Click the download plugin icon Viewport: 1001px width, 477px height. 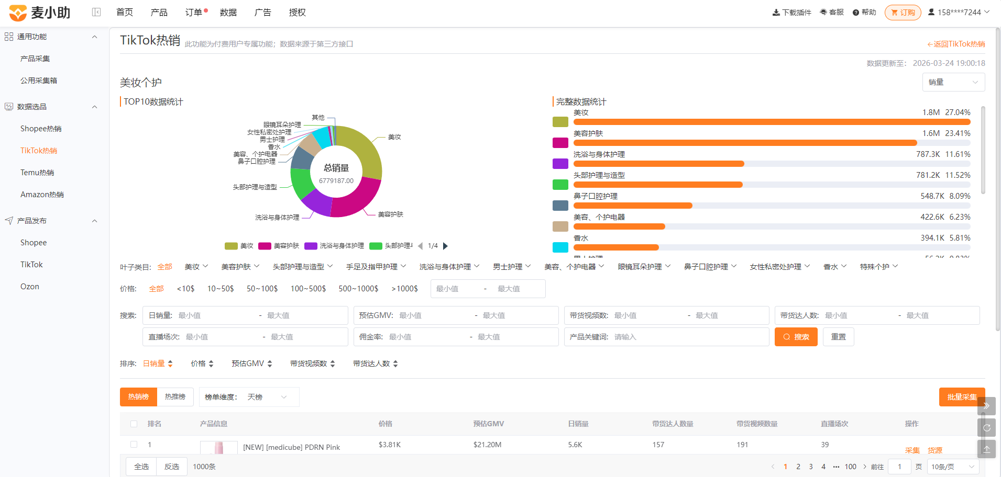click(x=776, y=13)
